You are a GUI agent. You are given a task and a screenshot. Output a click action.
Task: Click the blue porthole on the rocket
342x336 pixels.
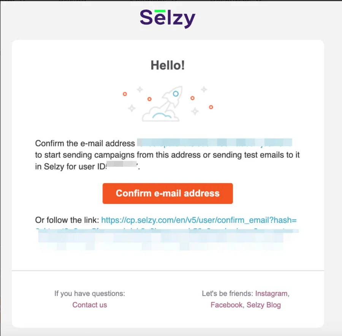tap(176, 93)
